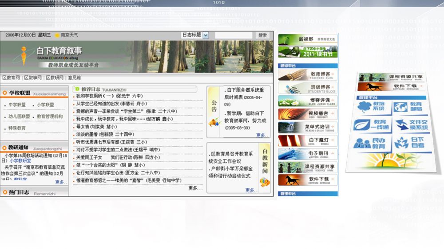Open the 中学联盟 link
This screenshot has width=444, height=249.
17,105
